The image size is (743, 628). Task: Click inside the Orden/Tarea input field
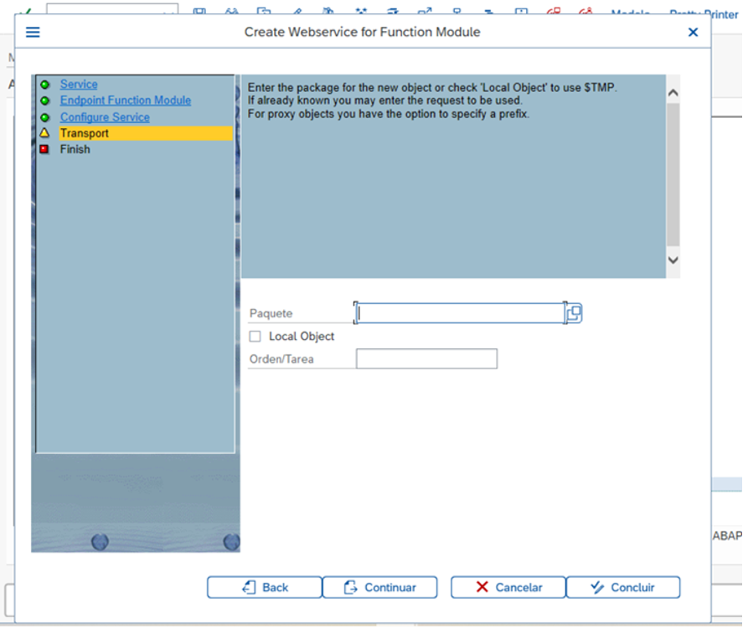[426, 358]
